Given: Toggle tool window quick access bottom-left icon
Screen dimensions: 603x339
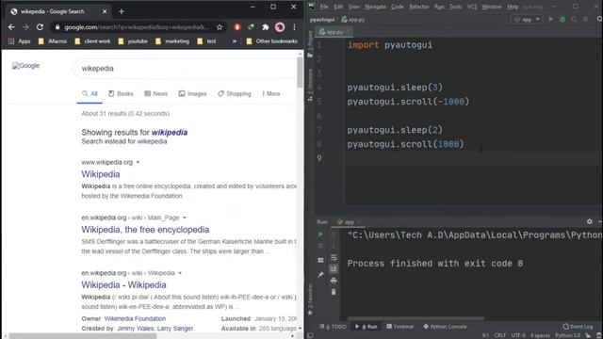Looking at the screenshot, I should (310, 335).
